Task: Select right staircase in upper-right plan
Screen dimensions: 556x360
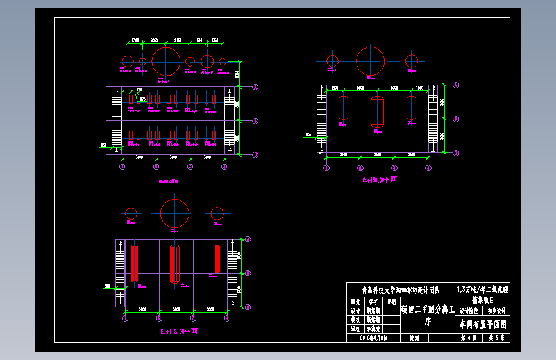Action: 433,119
